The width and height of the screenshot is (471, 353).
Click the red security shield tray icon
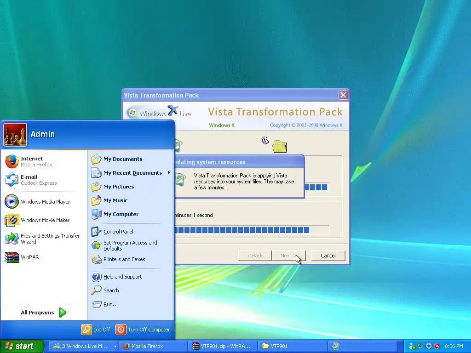(437, 346)
